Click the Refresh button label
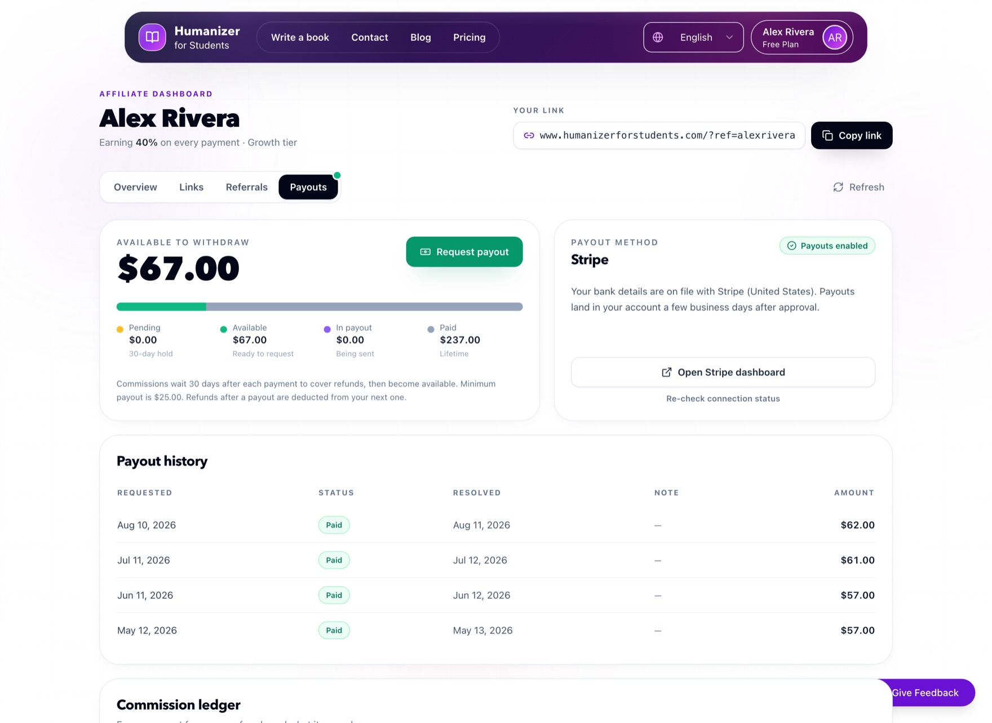The width and height of the screenshot is (992, 723). [x=866, y=187]
